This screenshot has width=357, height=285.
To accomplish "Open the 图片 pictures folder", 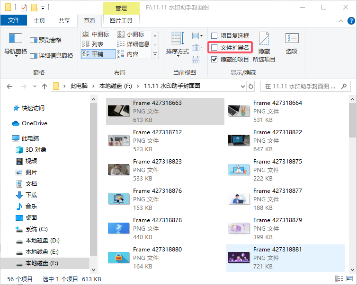I will (27, 172).
